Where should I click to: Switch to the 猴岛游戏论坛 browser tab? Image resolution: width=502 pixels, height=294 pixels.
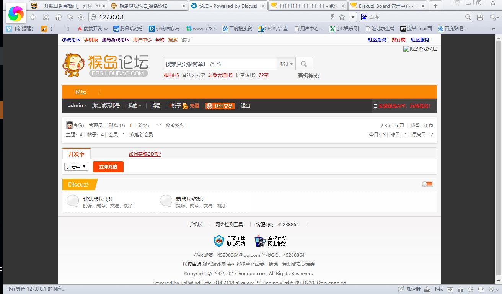coord(148,6)
